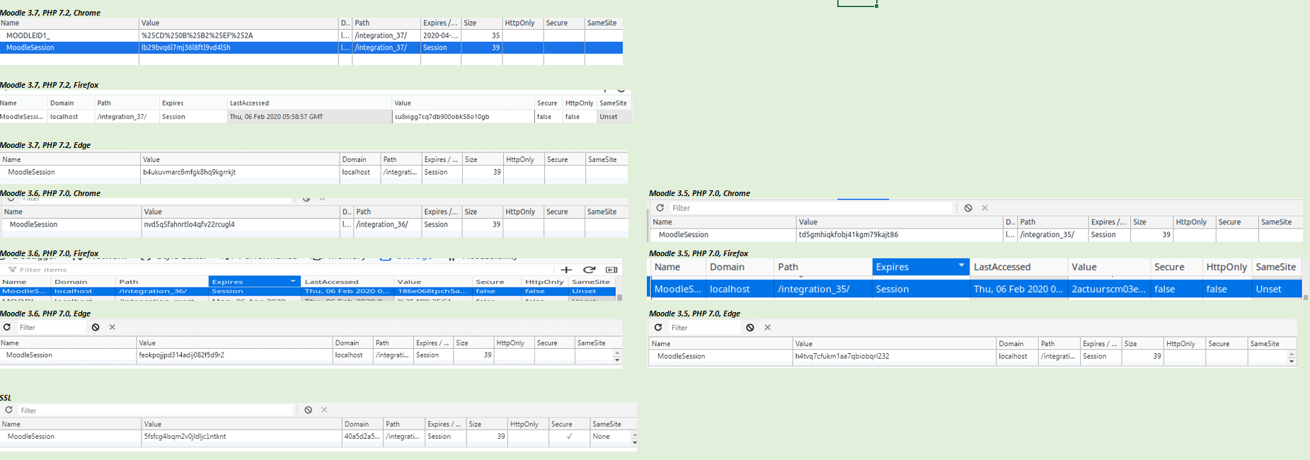
Task: Click 'Filter items' field in Moodle 3.6 Firefox section
Action: (x=44, y=270)
